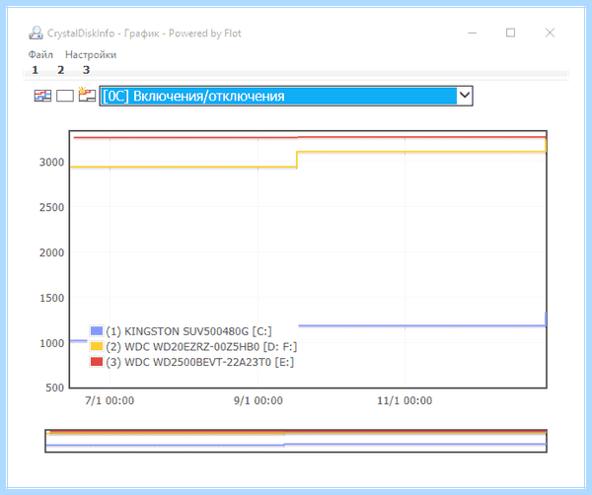
Task: Click the overview range strip below the chart
Action: pos(296,441)
